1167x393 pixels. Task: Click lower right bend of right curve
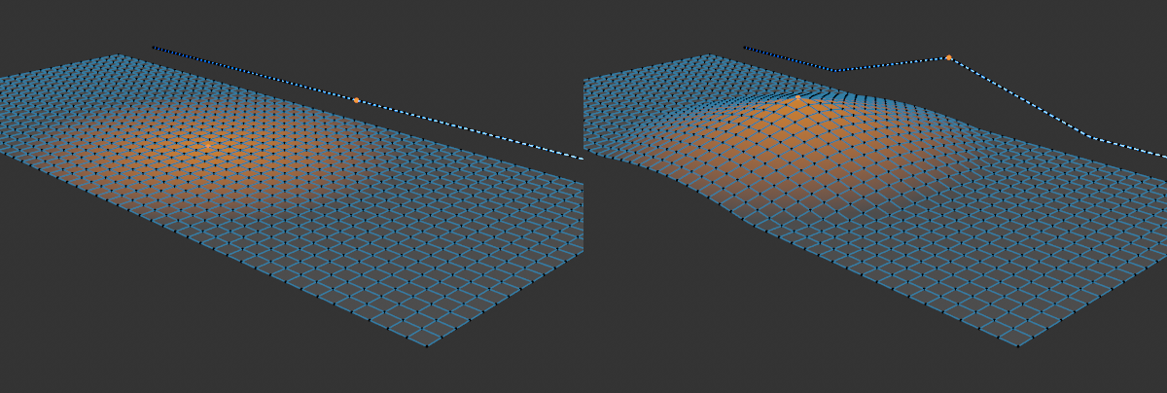[1089, 137]
